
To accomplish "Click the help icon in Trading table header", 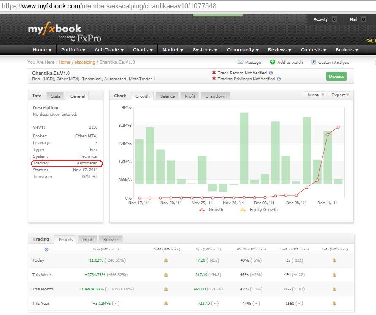I will [46, 249].
